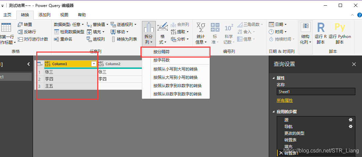Open Replace Values (替换值) dropdown

click(x=98, y=24)
